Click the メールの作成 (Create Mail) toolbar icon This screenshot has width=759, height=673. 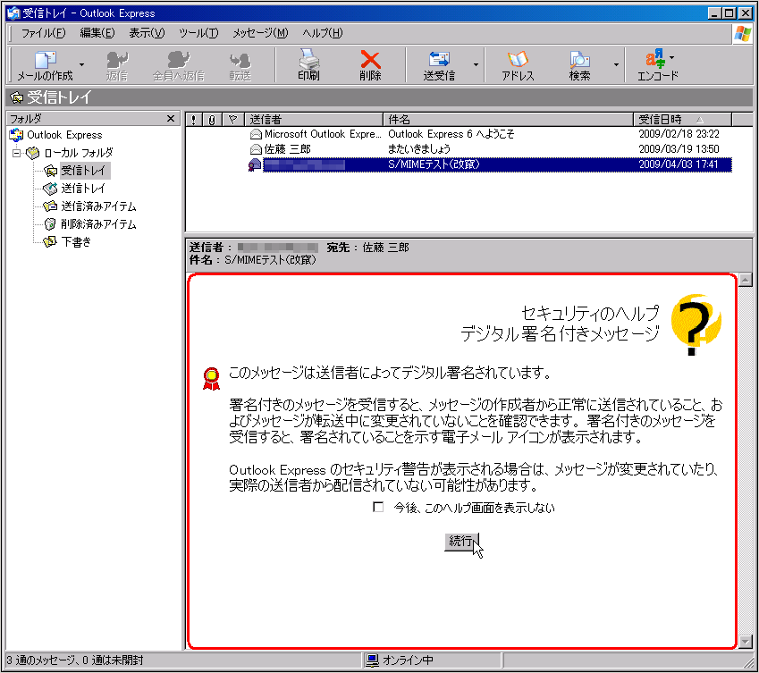(45, 64)
